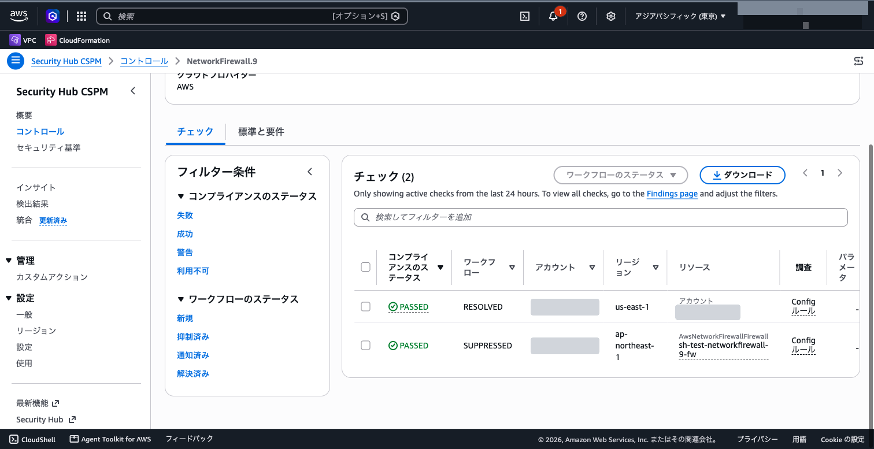Collapse the 設定 sidebar section

(x=9, y=298)
